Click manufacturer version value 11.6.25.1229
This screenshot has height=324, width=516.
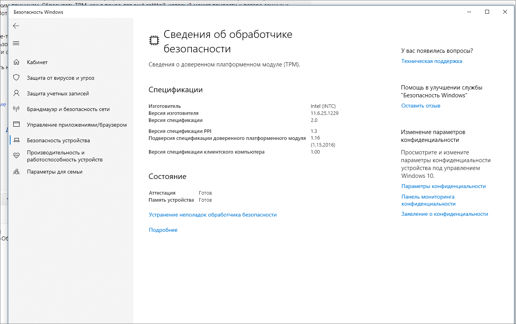tap(324, 113)
